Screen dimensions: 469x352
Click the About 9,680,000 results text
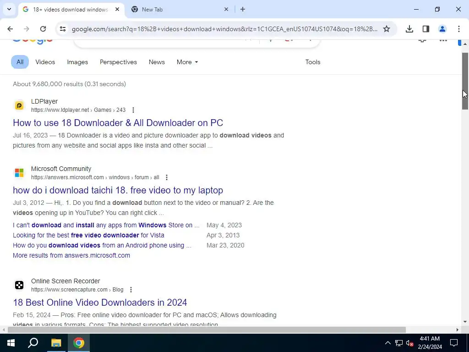coord(69,84)
